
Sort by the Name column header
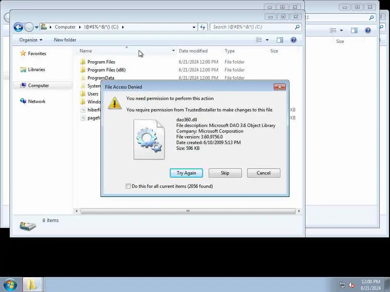tap(86, 51)
